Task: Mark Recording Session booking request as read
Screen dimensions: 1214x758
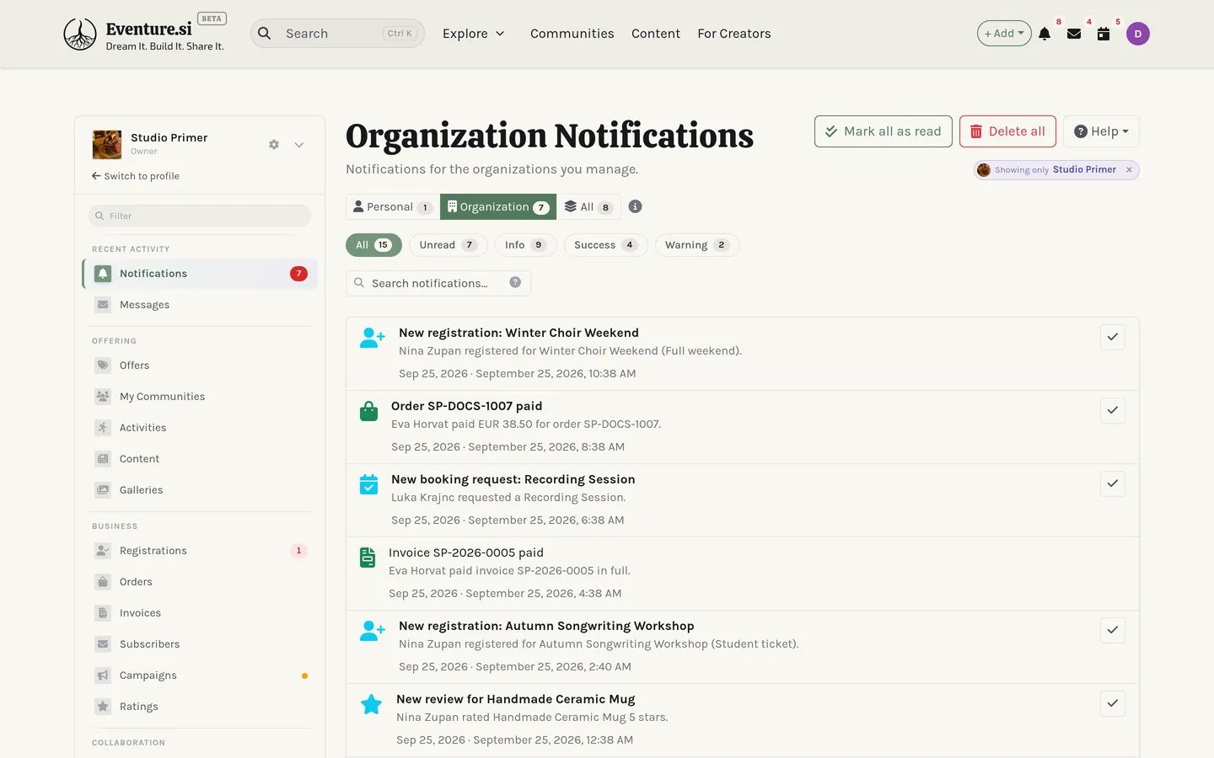Action: [x=1113, y=483]
